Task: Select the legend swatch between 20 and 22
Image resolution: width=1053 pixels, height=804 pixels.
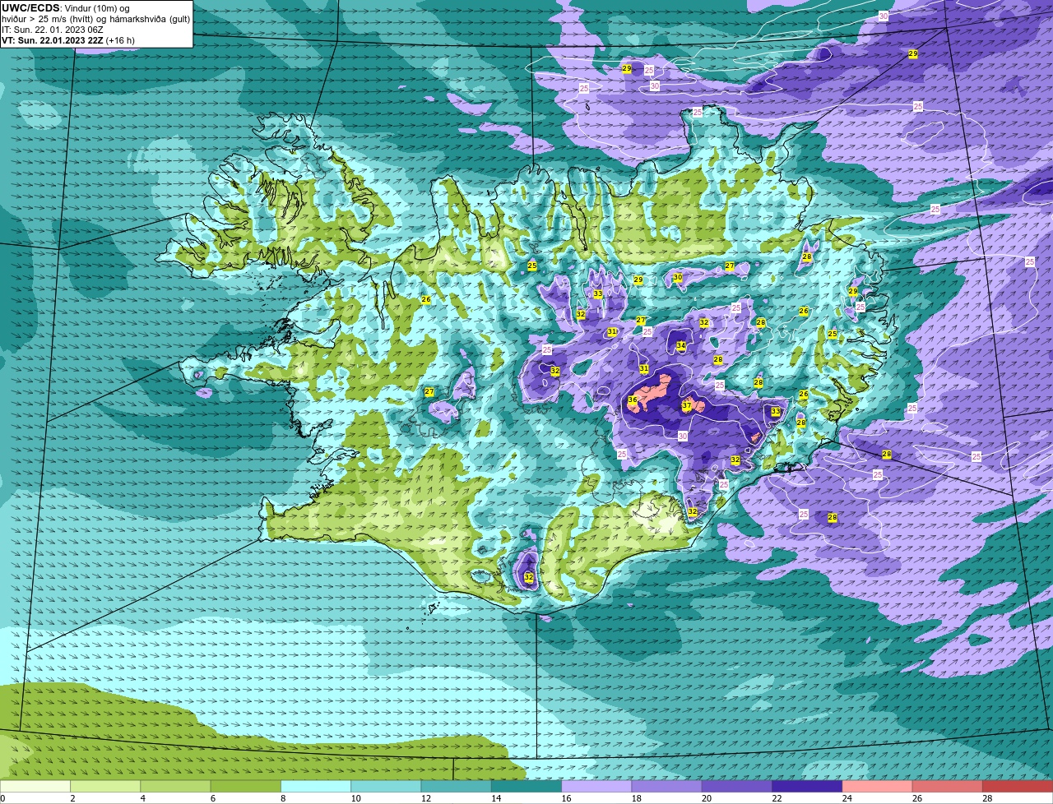Action: 737,786
